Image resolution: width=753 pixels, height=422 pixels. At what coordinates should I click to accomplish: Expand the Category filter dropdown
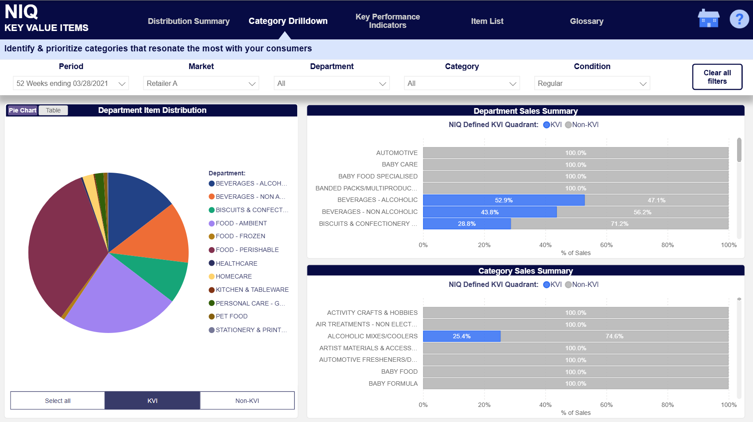coord(462,83)
